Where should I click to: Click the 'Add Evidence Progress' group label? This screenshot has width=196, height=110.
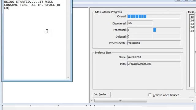click(x=108, y=12)
